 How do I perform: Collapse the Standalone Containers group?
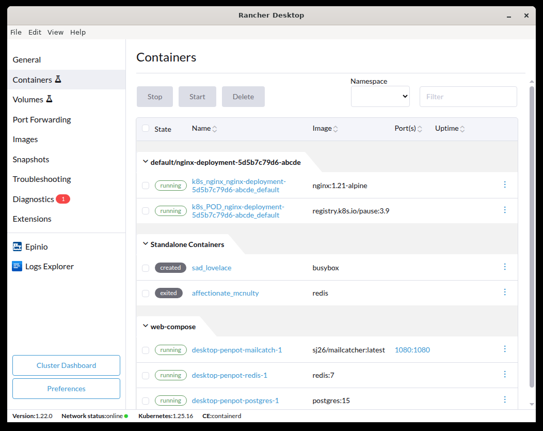[x=145, y=244]
